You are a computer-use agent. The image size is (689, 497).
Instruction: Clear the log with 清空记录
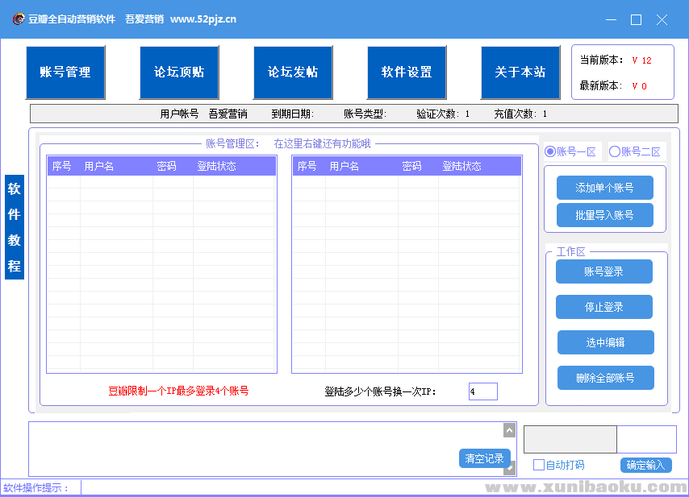click(x=484, y=458)
